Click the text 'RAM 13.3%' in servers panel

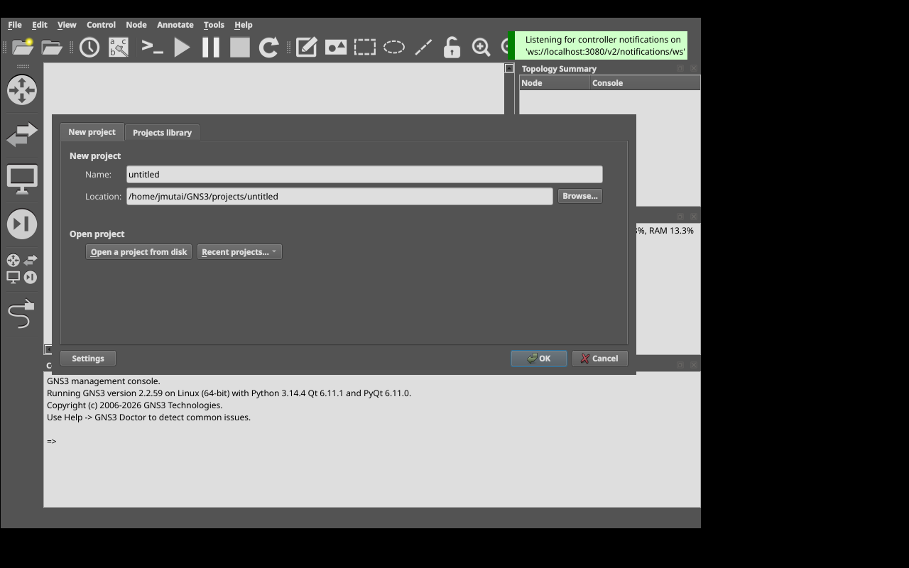[x=671, y=231]
